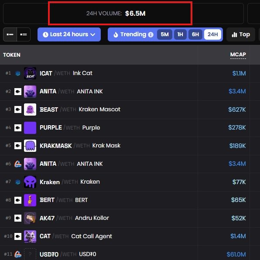
Task: Click the DEX icon in BERT row
Action: click(18, 200)
